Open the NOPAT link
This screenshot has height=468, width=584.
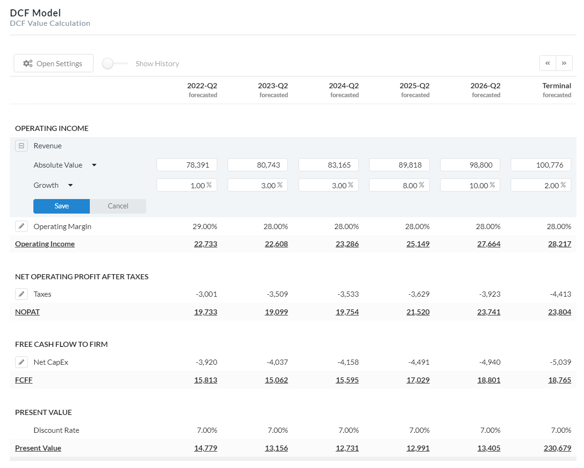pyautogui.click(x=27, y=312)
